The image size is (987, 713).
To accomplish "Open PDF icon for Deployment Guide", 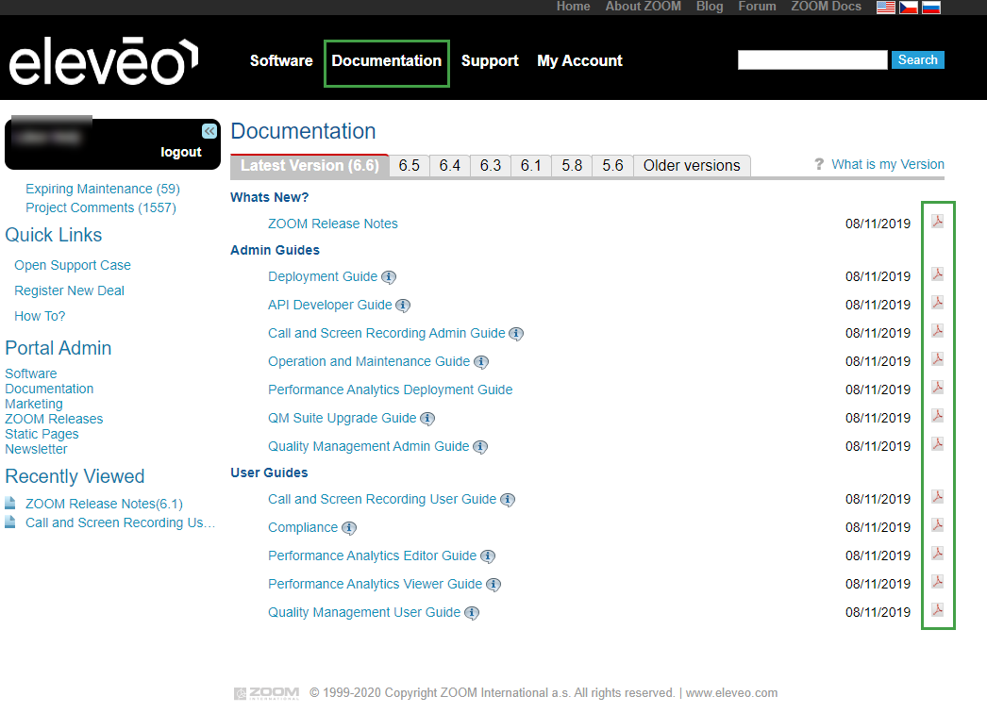I will tap(937, 274).
